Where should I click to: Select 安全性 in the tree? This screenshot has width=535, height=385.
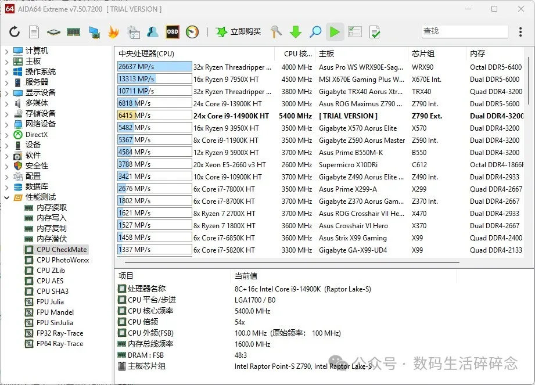[37, 165]
